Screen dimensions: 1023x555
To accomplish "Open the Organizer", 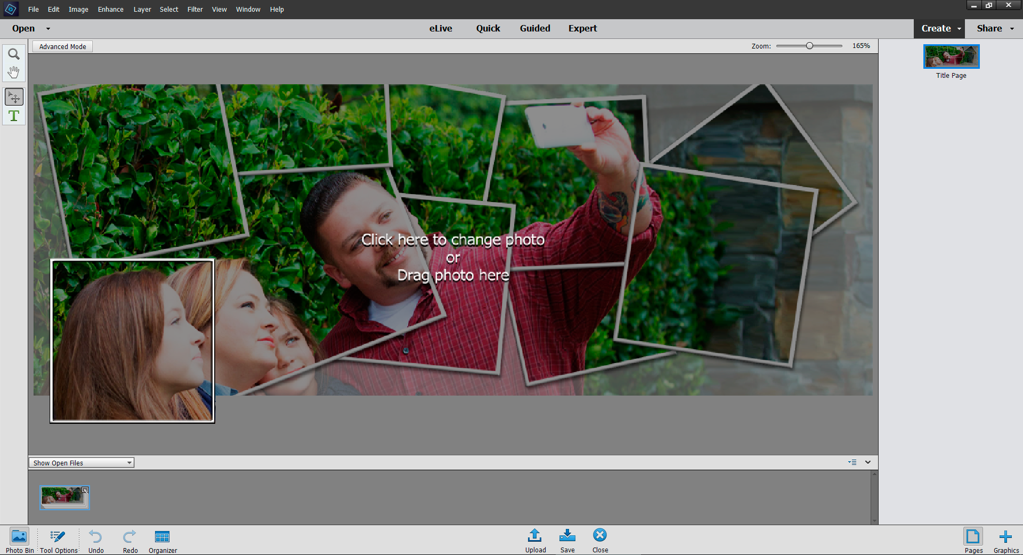I will pos(162,540).
